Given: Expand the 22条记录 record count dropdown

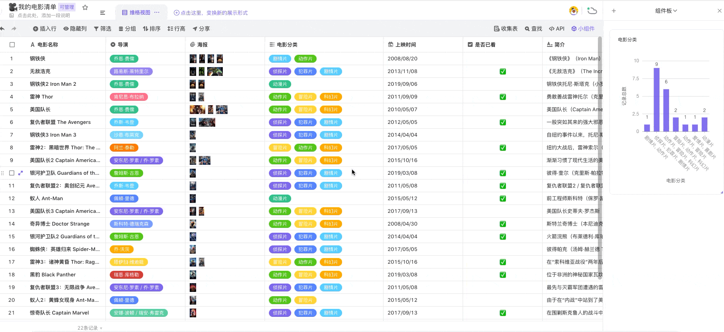Looking at the screenshot, I should coord(90,328).
